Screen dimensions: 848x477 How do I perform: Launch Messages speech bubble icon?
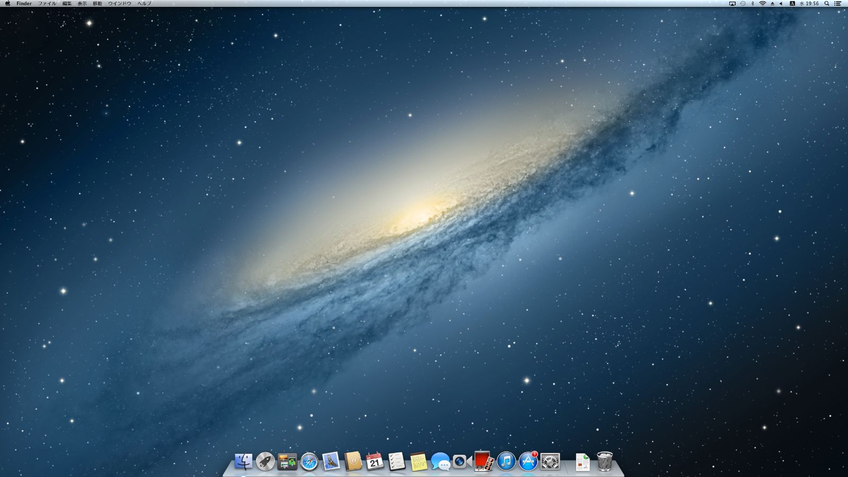440,462
